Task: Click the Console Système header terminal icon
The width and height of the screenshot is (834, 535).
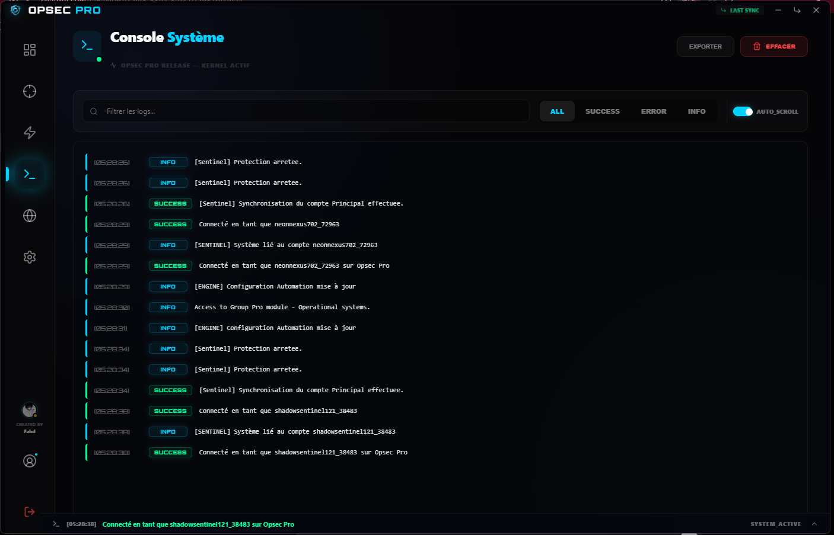Action: 87,46
